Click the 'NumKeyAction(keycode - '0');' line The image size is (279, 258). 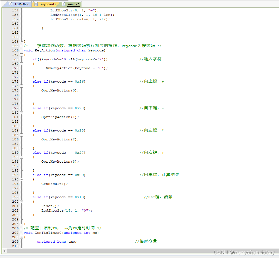click(77, 68)
